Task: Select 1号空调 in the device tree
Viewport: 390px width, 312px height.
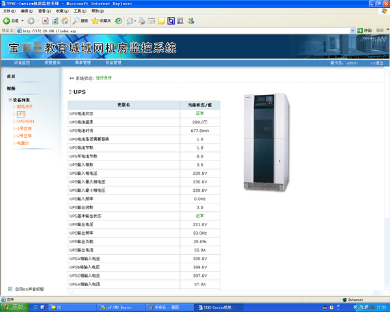Action: coord(24,129)
